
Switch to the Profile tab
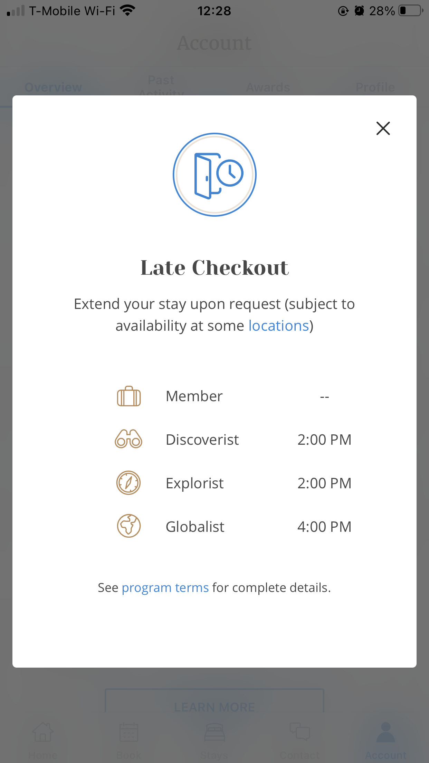(375, 87)
